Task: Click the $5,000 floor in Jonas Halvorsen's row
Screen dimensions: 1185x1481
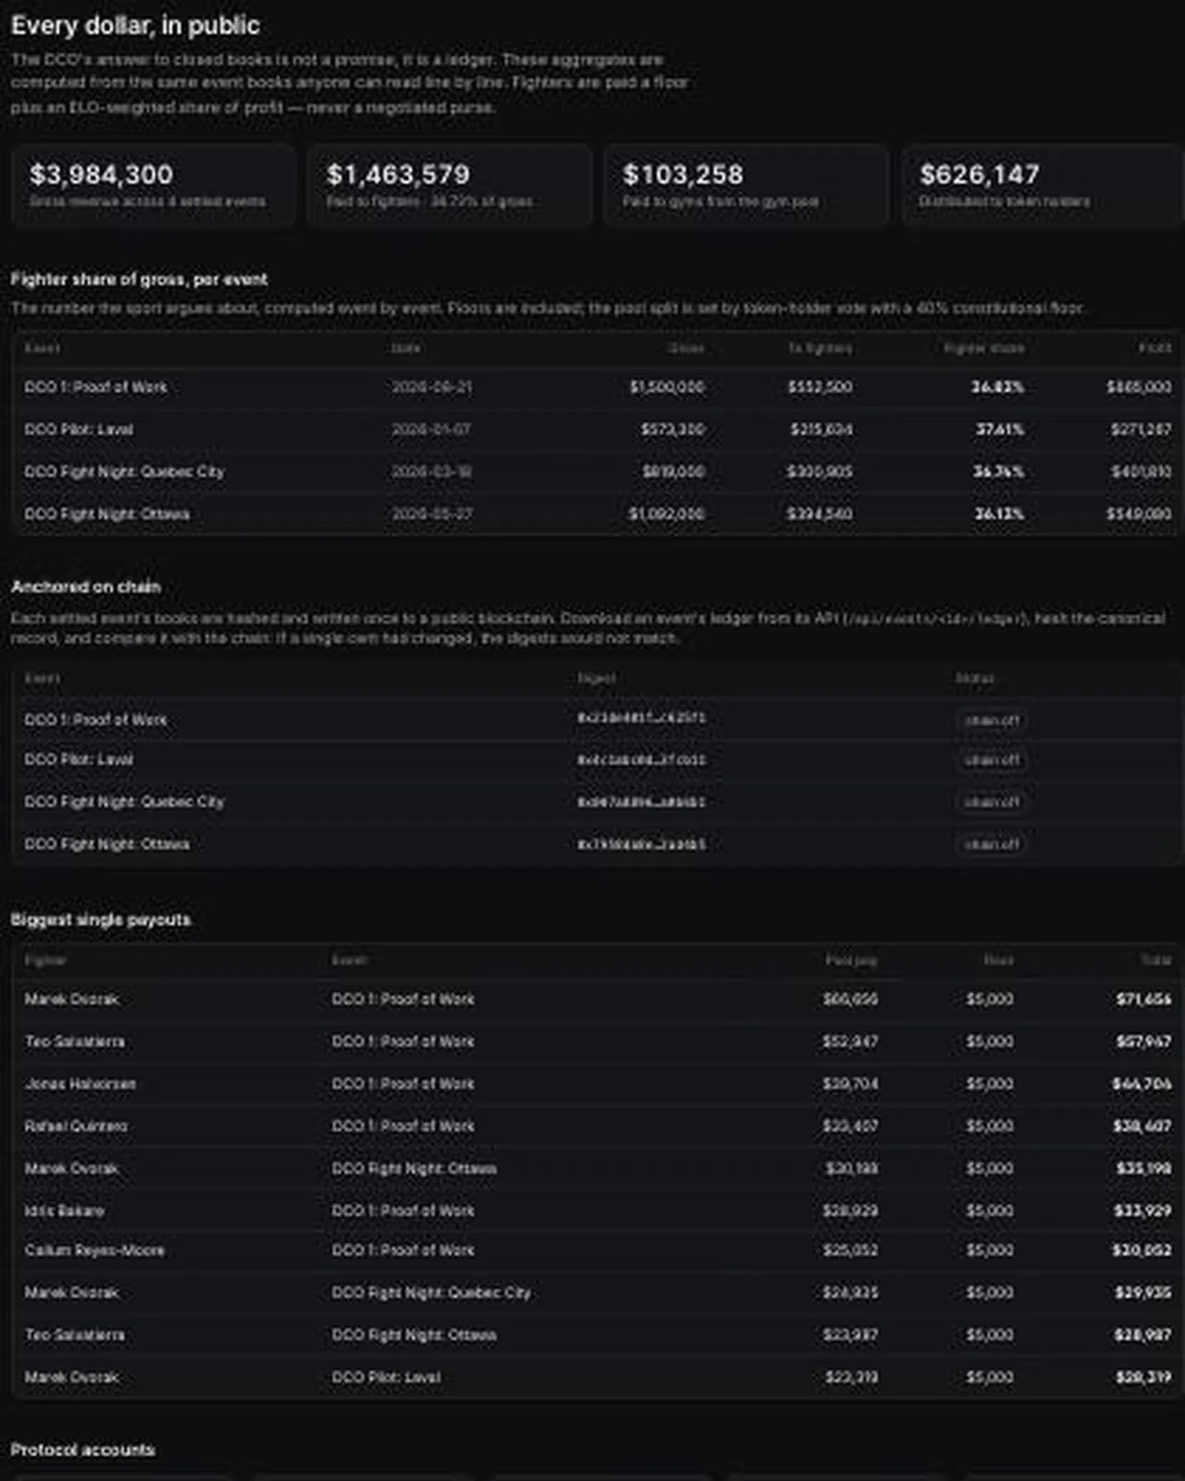Action: 990,1084
